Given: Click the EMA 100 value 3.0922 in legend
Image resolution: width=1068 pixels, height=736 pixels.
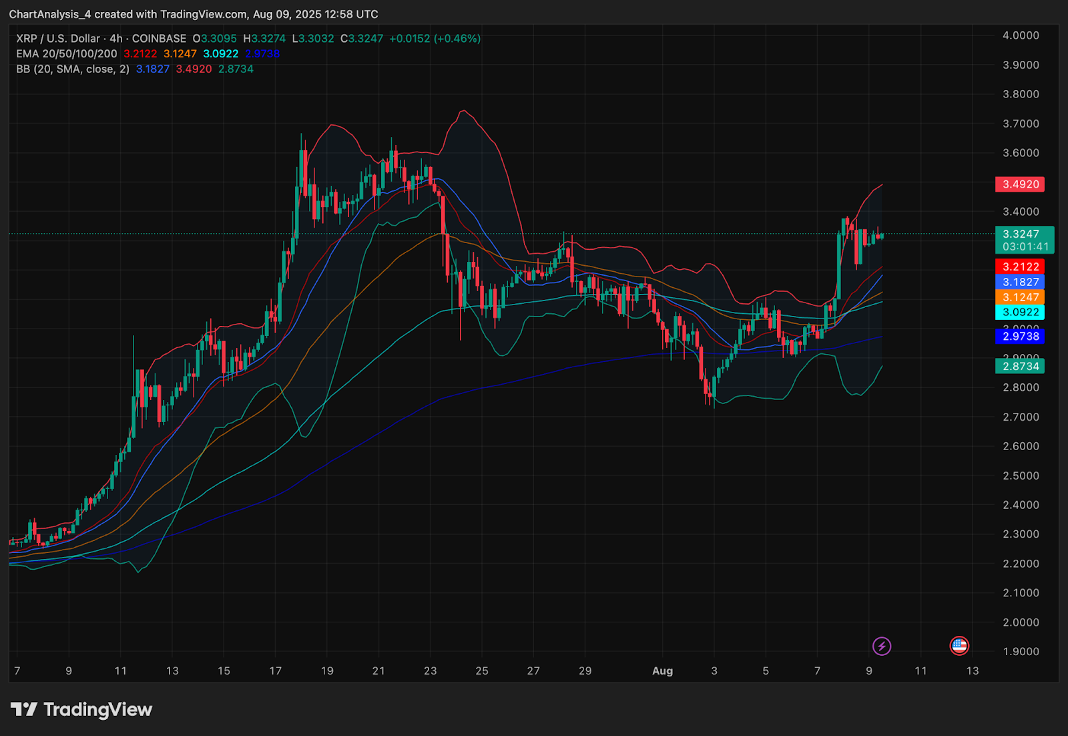Looking at the screenshot, I should [x=221, y=54].
